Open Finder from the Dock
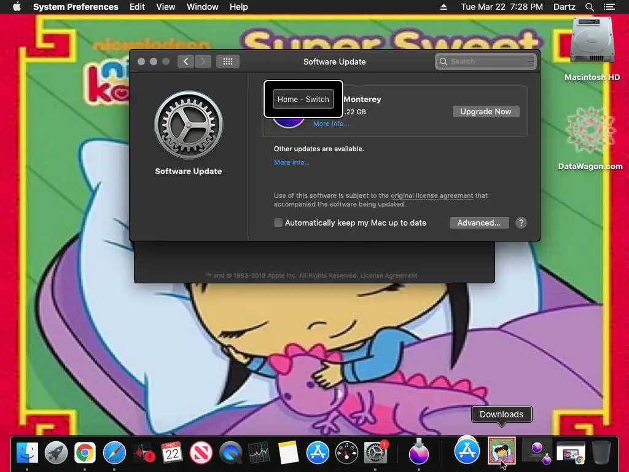 [27, 453]
